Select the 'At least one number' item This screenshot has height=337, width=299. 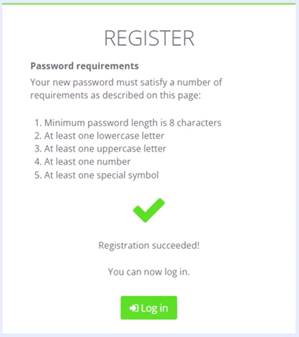point(82,162)
